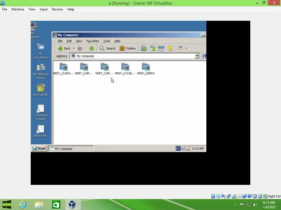Click VirtualBox shared folders indicator
The width and height of the screenshot is (281, 210).
(x=239, y=196)
